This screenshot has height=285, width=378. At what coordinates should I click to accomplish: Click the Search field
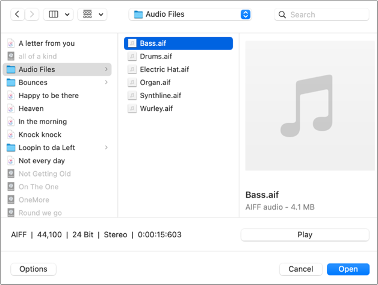tap(321, 14)
